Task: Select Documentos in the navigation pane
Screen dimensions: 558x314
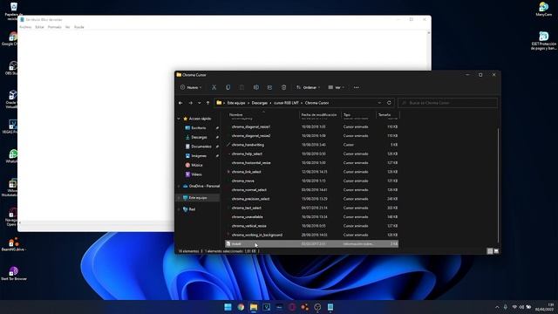Action: (201, 147)
